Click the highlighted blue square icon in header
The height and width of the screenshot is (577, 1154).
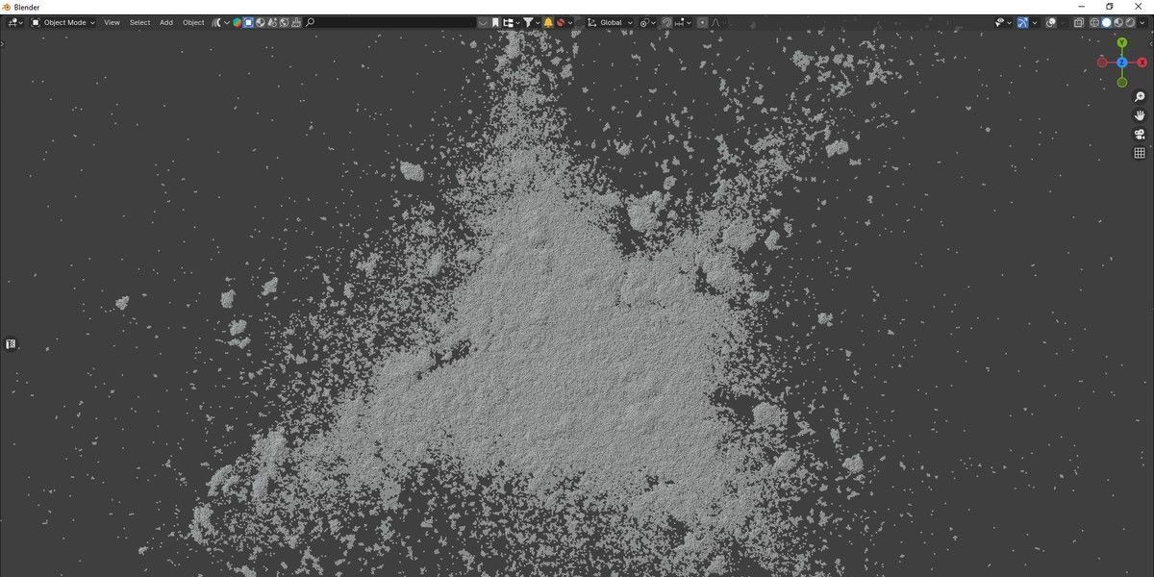tap(248, 22)
